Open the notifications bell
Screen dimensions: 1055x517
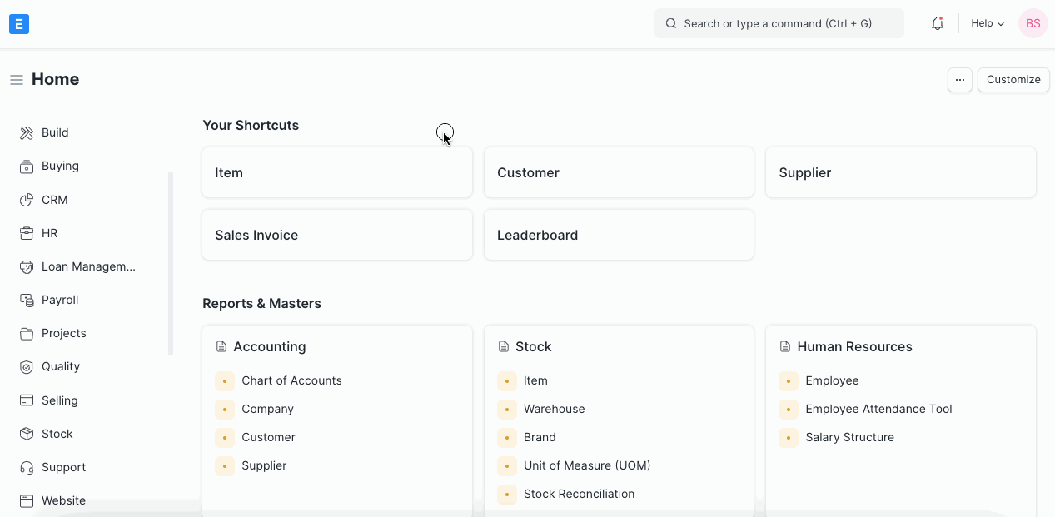[x=937, y=24]
